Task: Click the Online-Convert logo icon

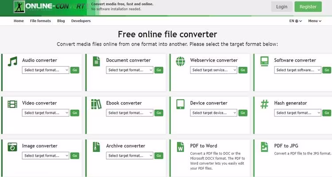Action: coord(19,7)
